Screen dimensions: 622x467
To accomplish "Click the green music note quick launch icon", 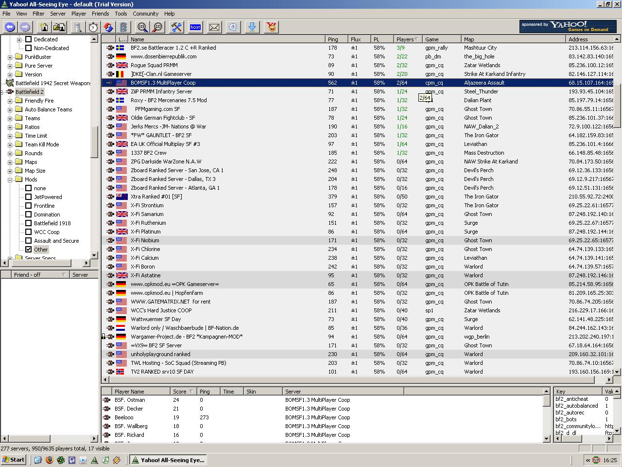I will (105, 460).
